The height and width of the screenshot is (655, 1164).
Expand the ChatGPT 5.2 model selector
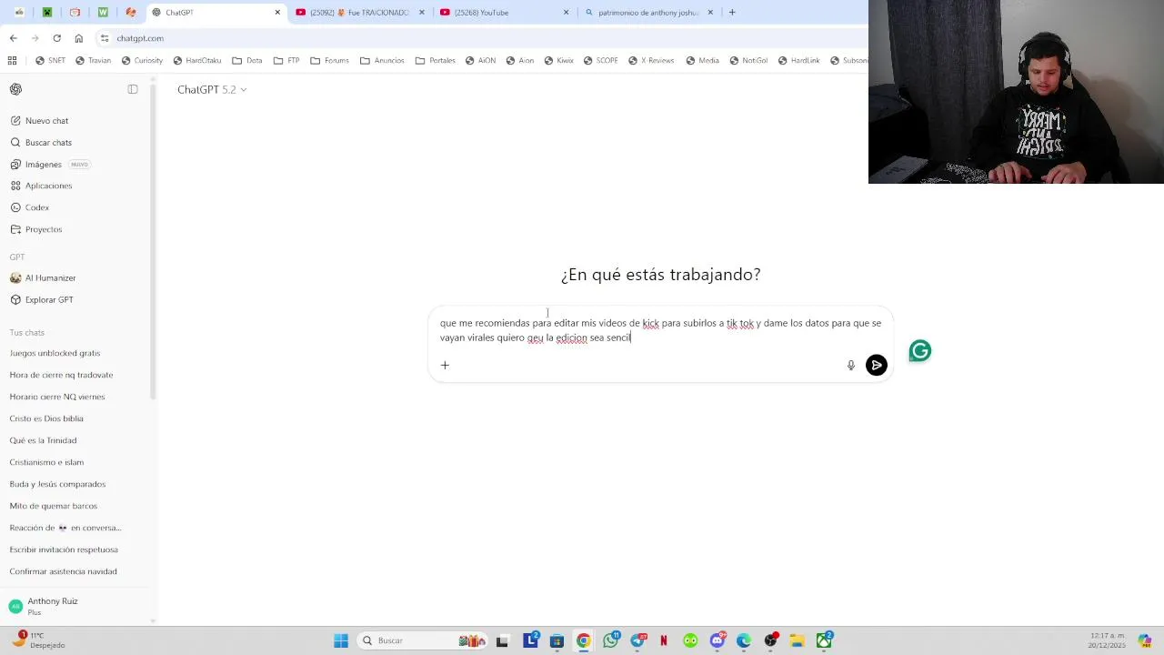[212, 89]
